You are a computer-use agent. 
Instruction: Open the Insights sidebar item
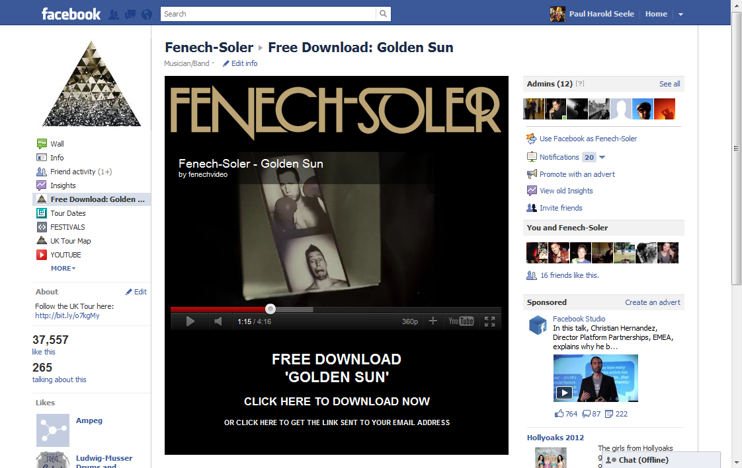pos(63,185)
